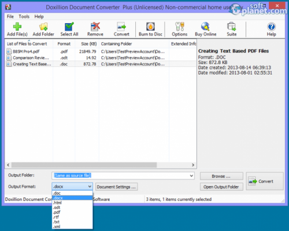Open the Tools menu

pos(24,17)
